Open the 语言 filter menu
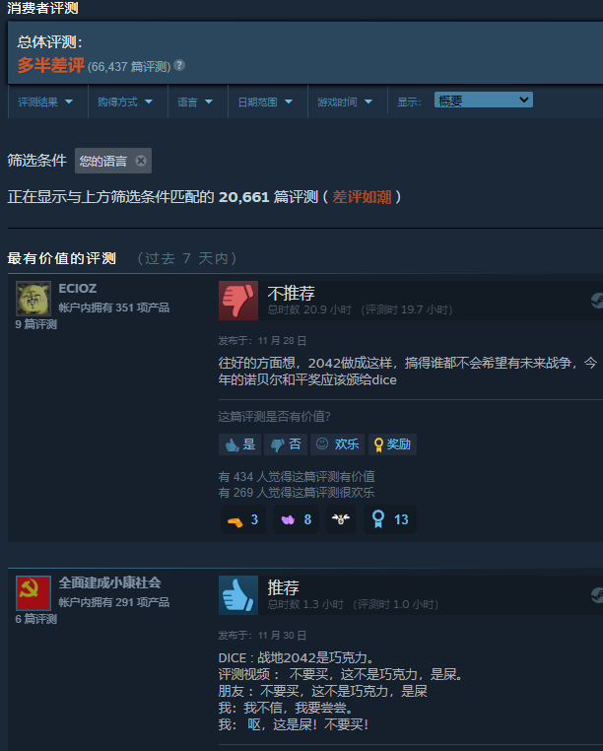 pyautogui.click(x=195, y=102)
